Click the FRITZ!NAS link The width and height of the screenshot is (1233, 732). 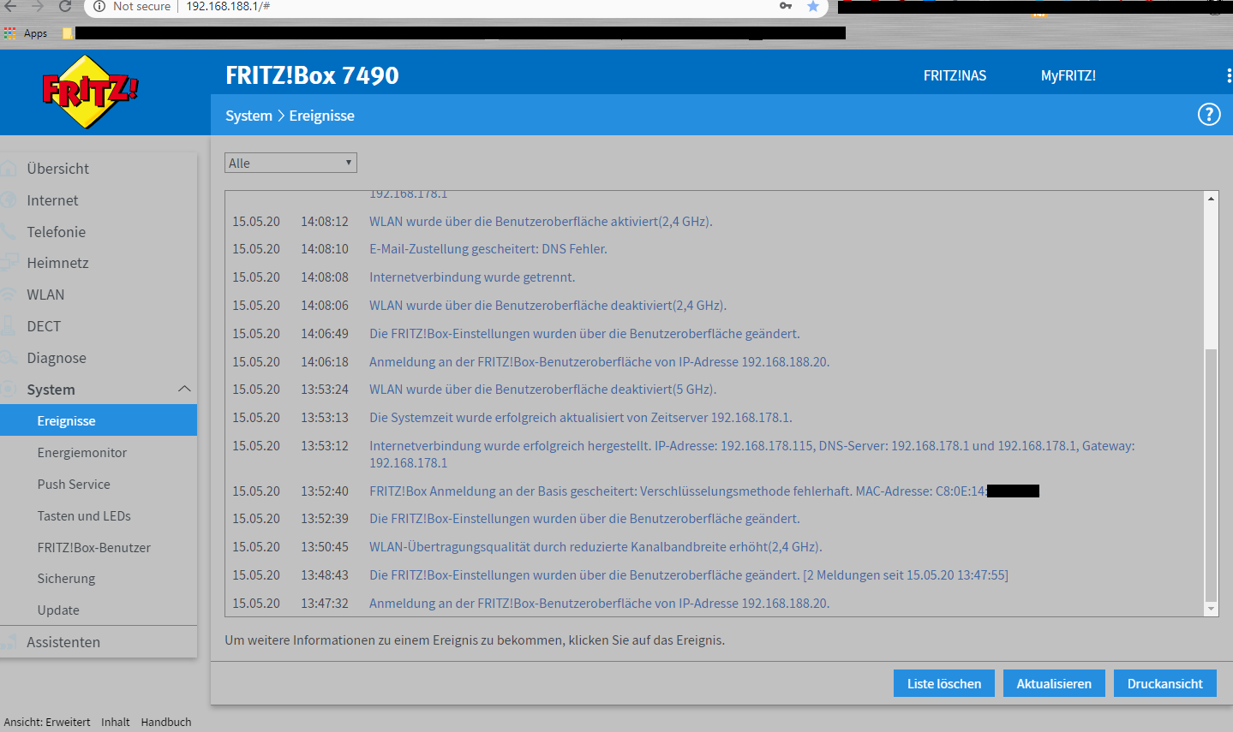955,75
